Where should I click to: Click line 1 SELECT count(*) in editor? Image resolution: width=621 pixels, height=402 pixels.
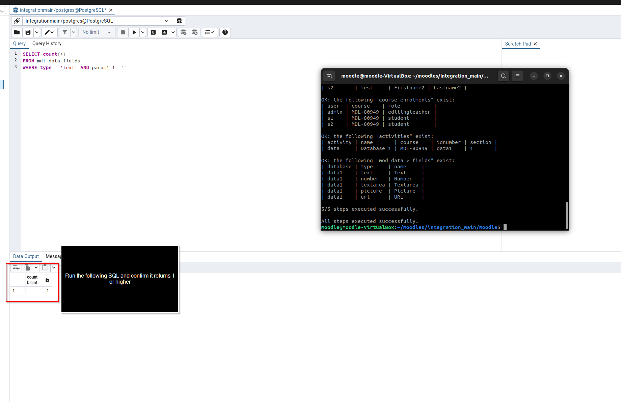click(44, 54)
